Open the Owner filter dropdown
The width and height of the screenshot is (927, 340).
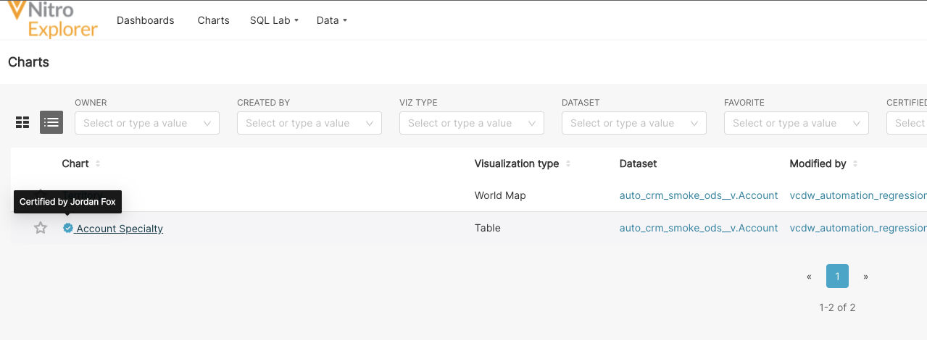click(147, 123)
